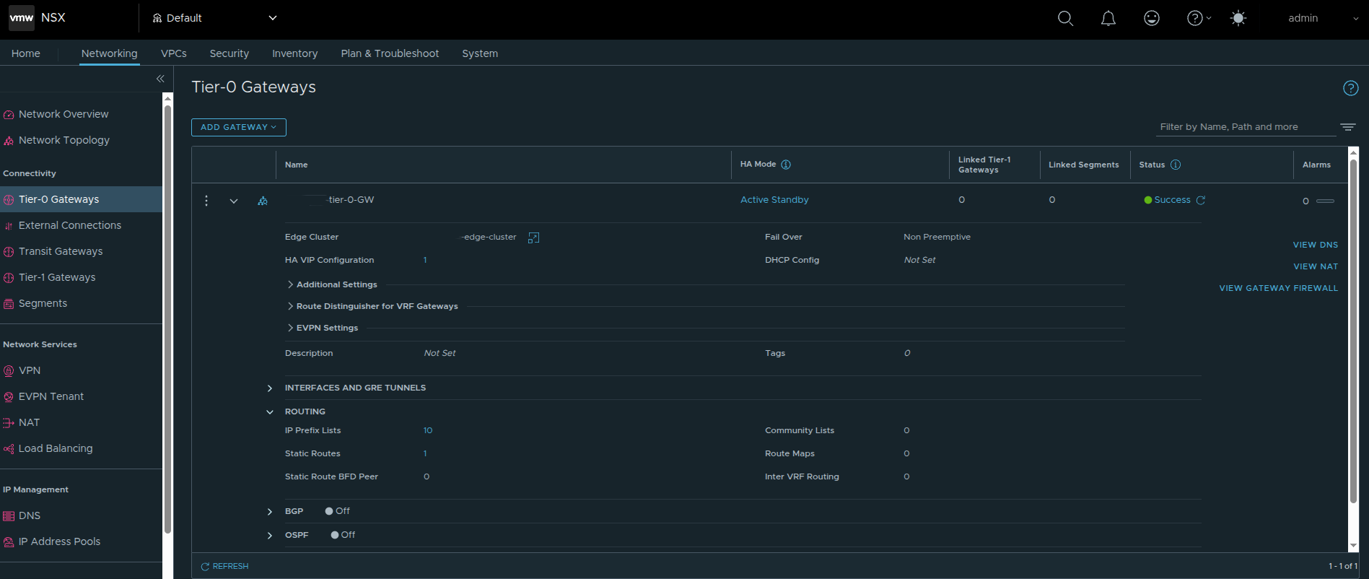
Task: Click the gateways table vertical scrollbar
Action: tap(1353, 331)
